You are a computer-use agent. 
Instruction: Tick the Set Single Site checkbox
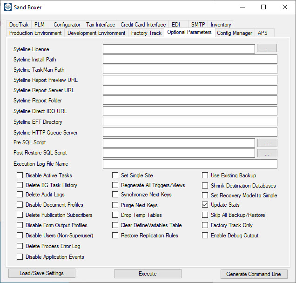(x=115, y=175)
